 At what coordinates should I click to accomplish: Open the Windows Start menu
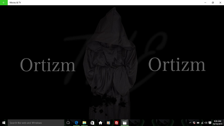[x=4, y=123]
